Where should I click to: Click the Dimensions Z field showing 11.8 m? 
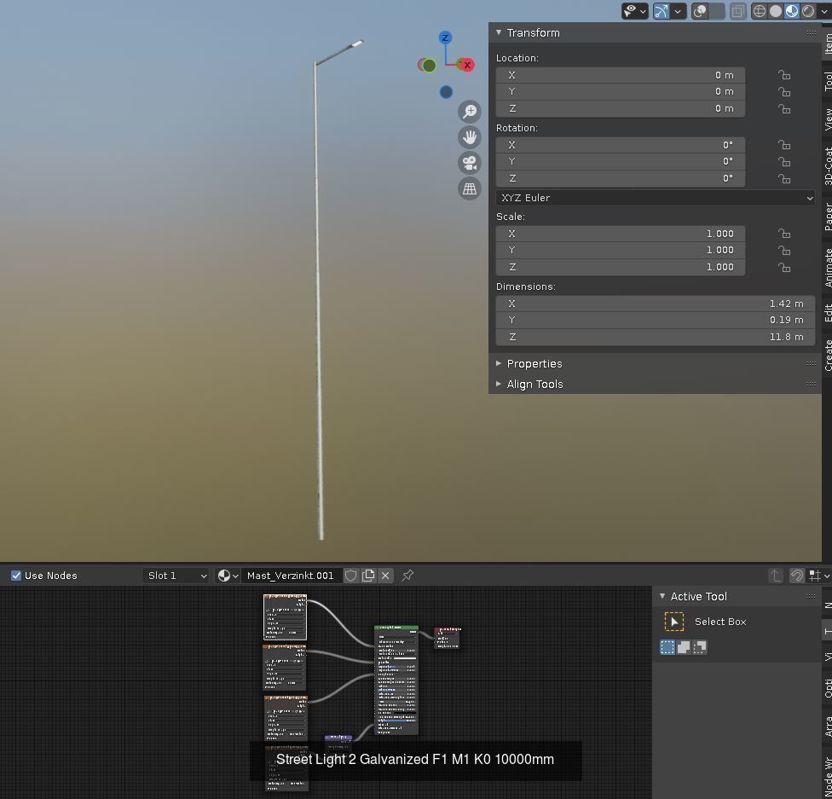coord(656,337)
